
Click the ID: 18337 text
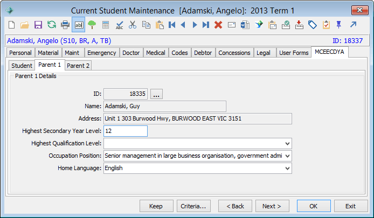coord(348,41)
